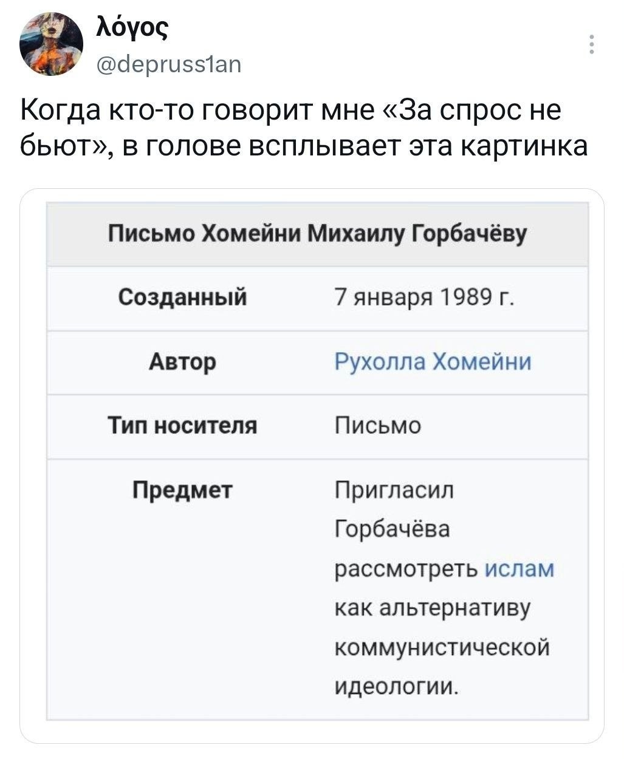Select the header Письмо Хомейни Михаилу Горбачёву
Screen dimensions: 624x759
coord(317,233)
